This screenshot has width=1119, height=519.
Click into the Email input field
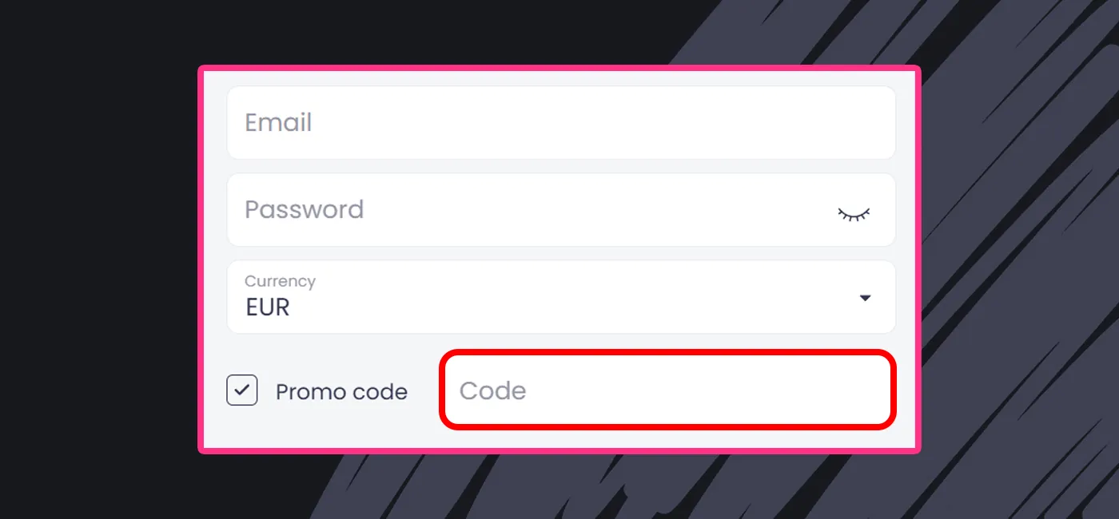pyautogui.click(x=561, y=123)
